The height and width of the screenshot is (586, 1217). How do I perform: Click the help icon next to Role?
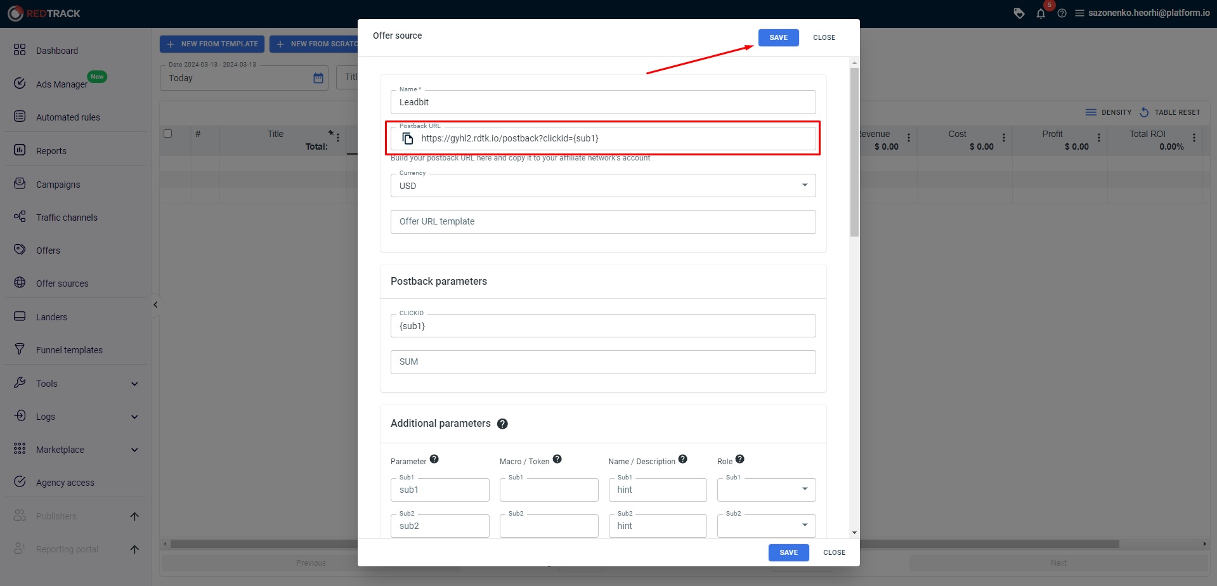[x=740, y=459]
